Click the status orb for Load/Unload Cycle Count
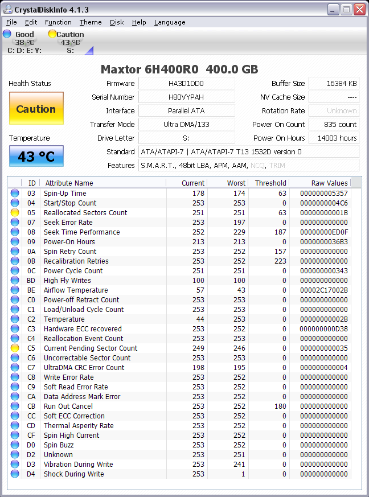Viewport: 369px width, 497px height. pyautogui.click(x=15, y=309)
